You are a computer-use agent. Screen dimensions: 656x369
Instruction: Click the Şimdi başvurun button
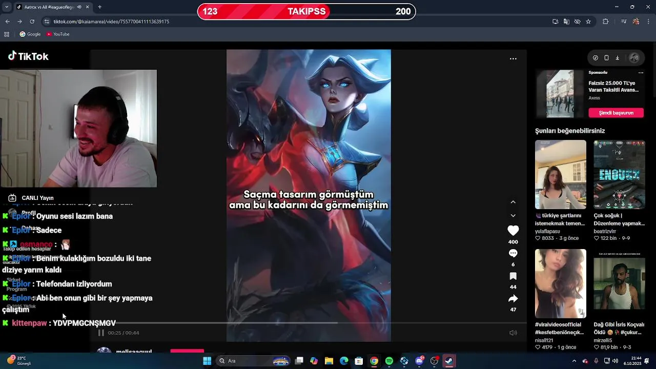[616, 113]
